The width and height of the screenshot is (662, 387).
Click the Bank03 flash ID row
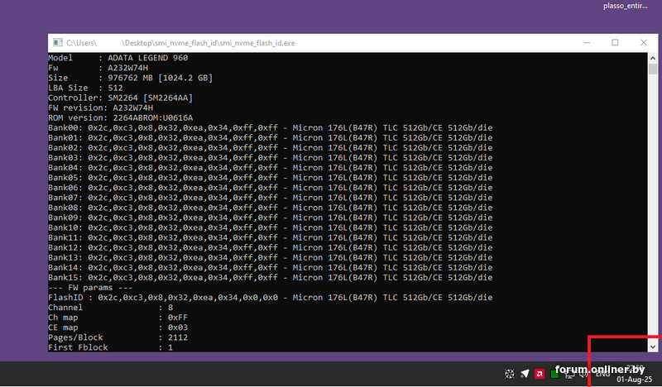[x=271, y=158]
